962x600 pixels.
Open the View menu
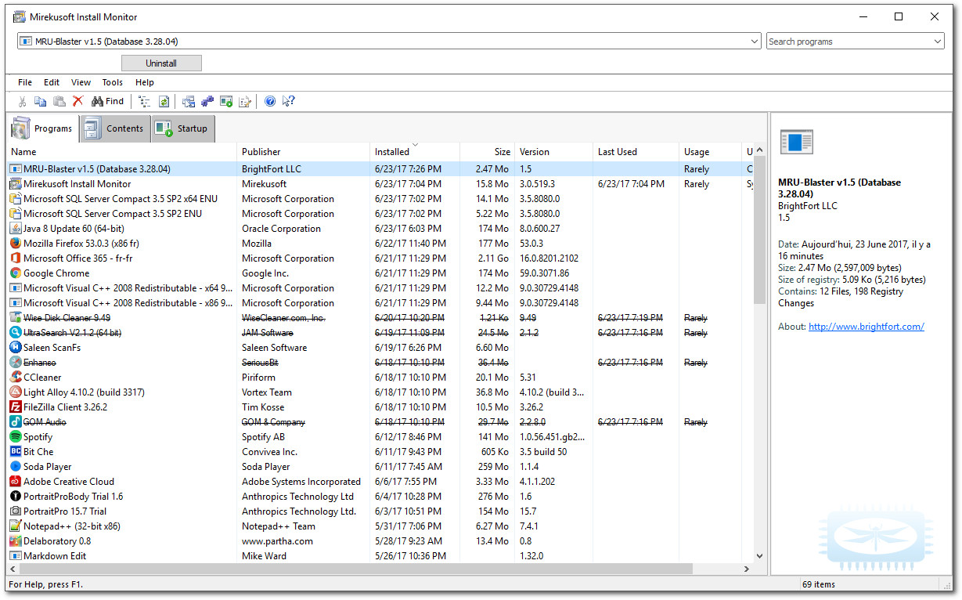[x=81, y=82]
